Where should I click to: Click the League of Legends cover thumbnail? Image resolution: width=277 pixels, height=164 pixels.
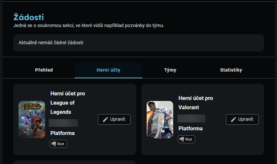(x=32, y=119)
